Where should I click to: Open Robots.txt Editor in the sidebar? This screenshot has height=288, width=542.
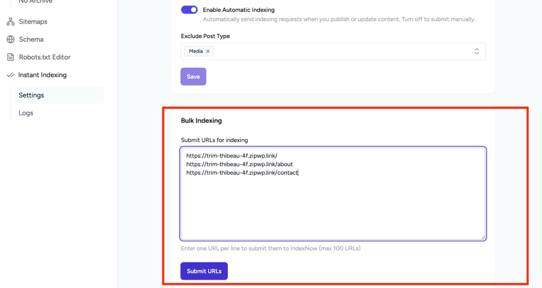[x=44, y=57]
